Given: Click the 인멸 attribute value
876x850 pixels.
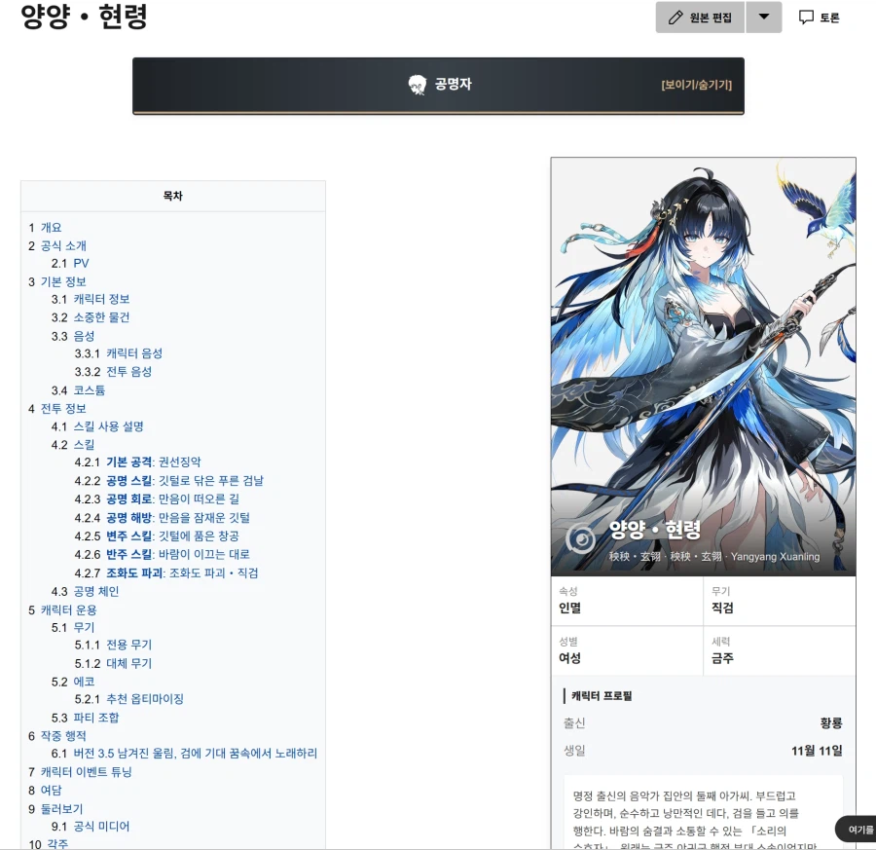Looking at the screenshot, I should click(569, 608).
